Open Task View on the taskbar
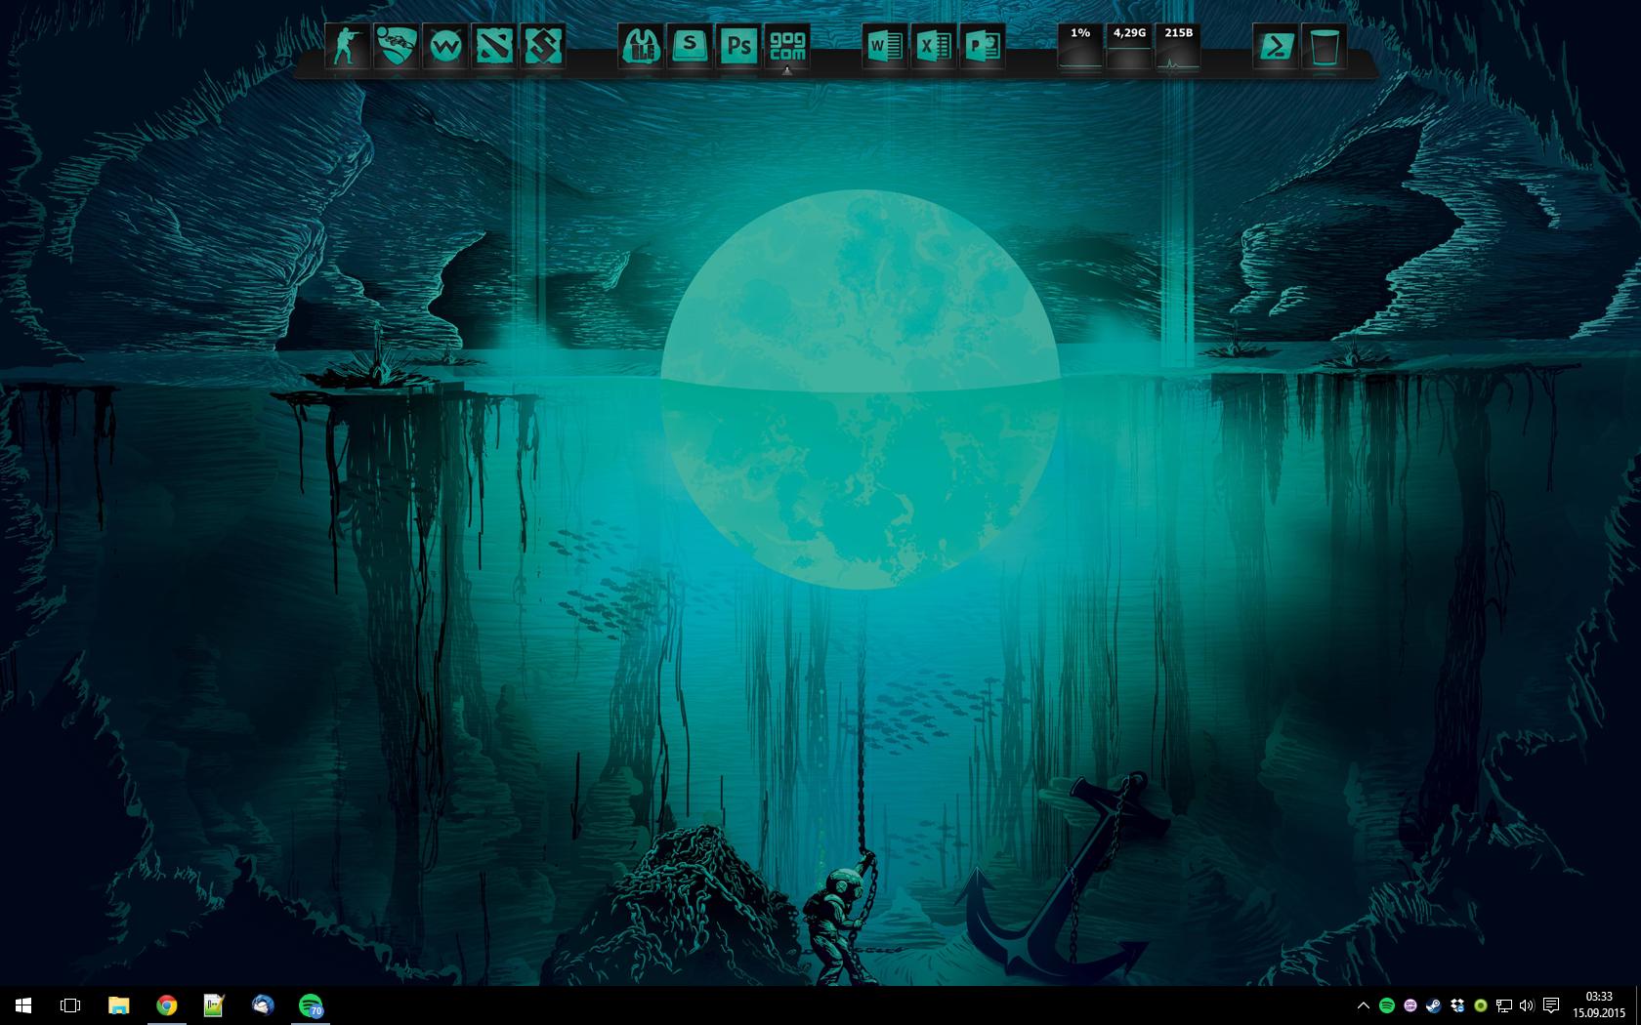Image resolution: width=1641 pixels, height=1025 pixels. click(x=70, y=1005)
